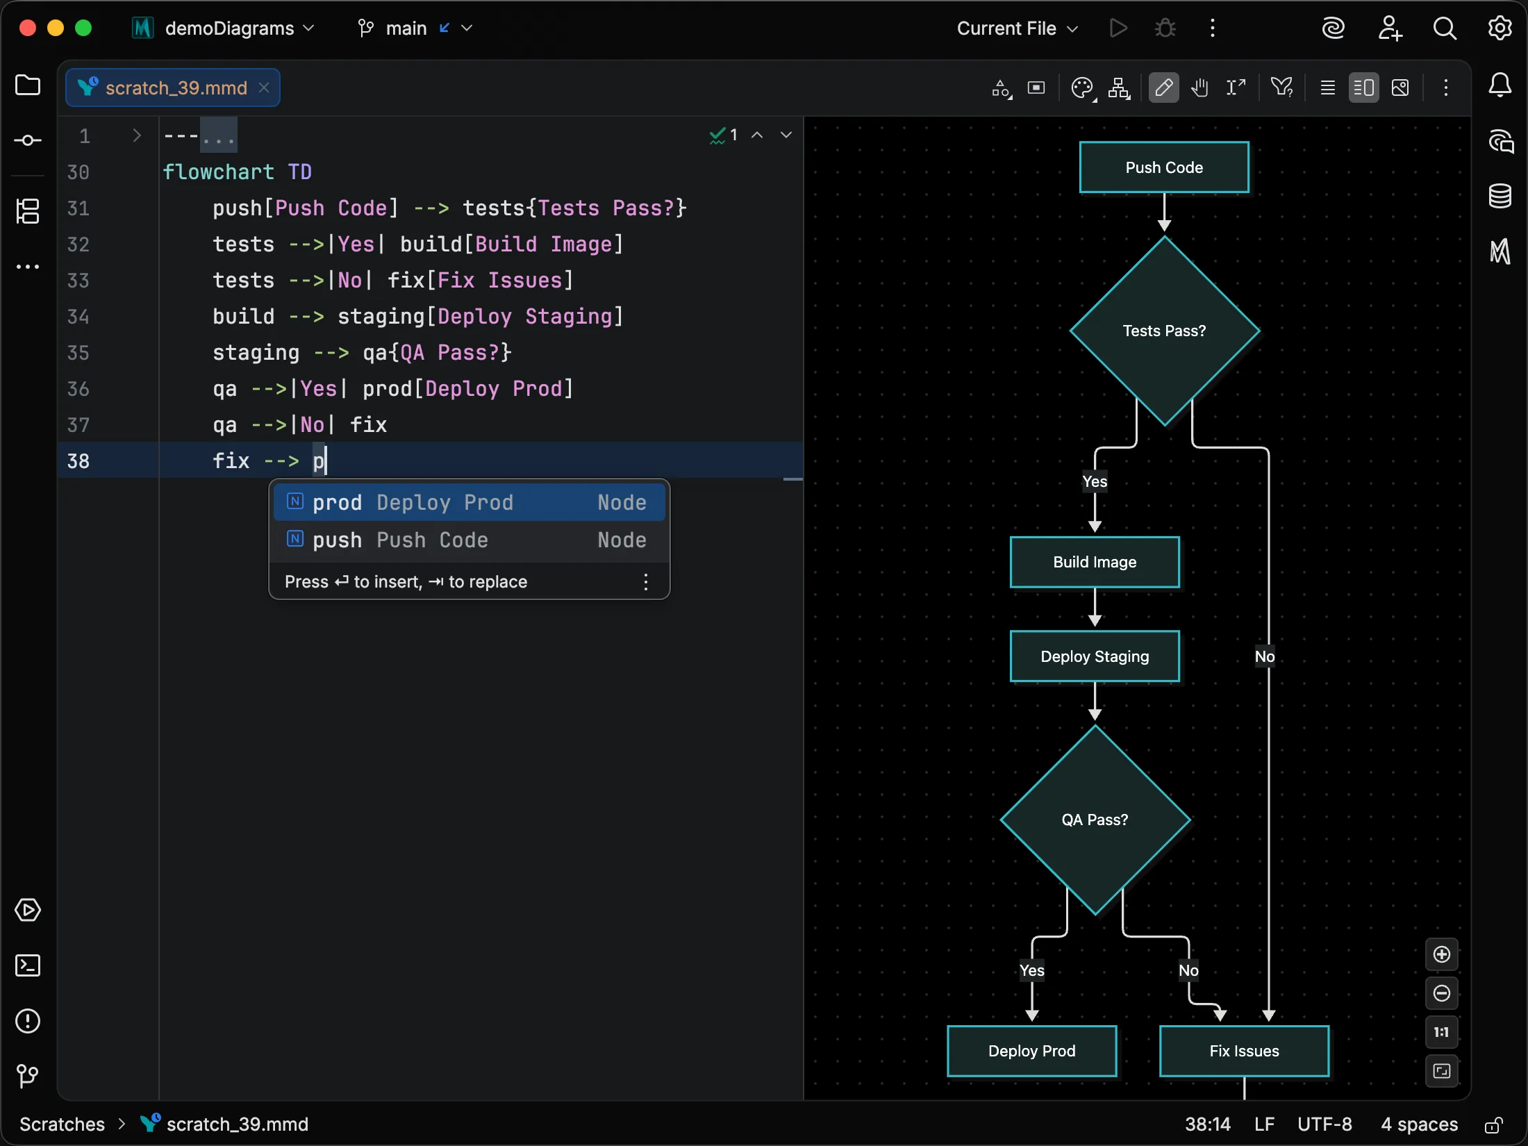1528x1146 pixels.
Task: Click the diagram layout hierarchy icon
Action: click(x=1120, y=88)
